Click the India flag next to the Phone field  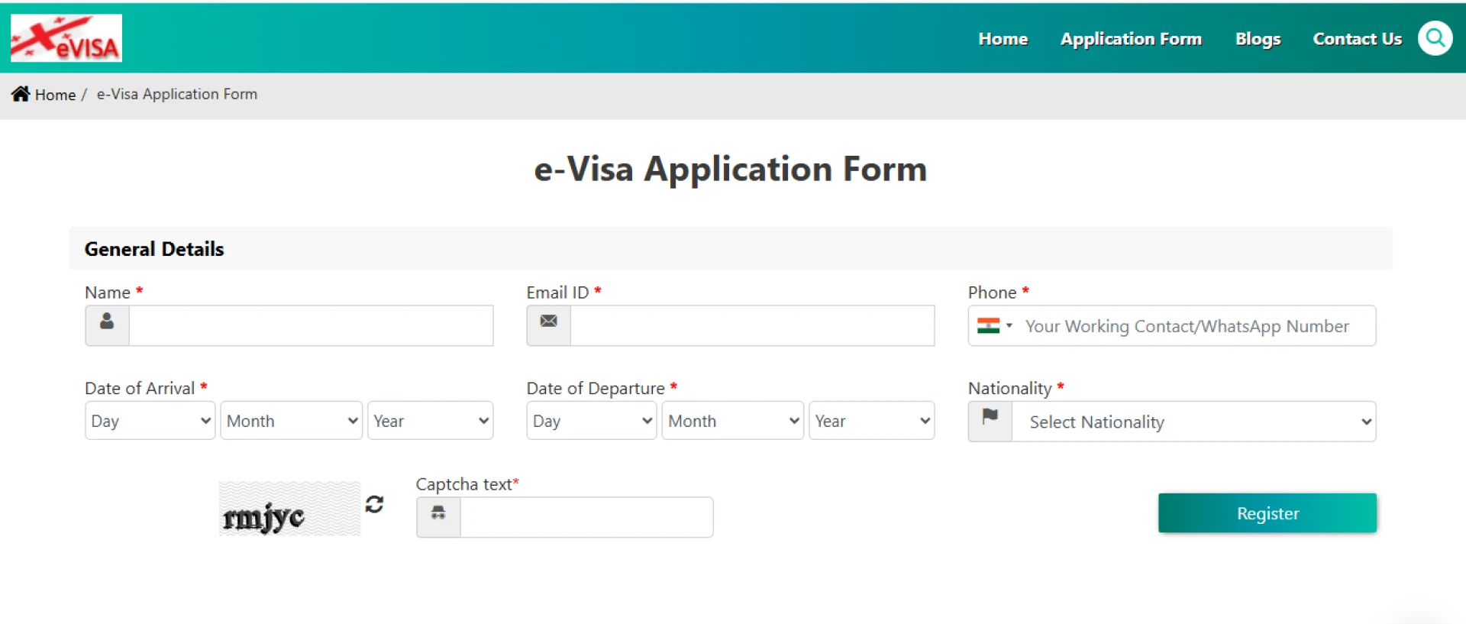pos(989,325)
